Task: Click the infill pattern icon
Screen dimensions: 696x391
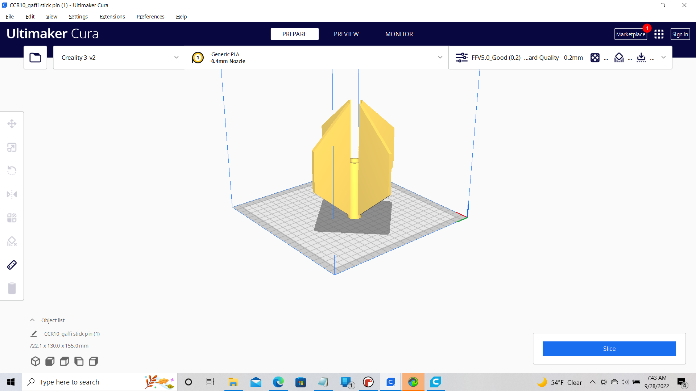Action: pyautogui.click(x=595, y=58)
